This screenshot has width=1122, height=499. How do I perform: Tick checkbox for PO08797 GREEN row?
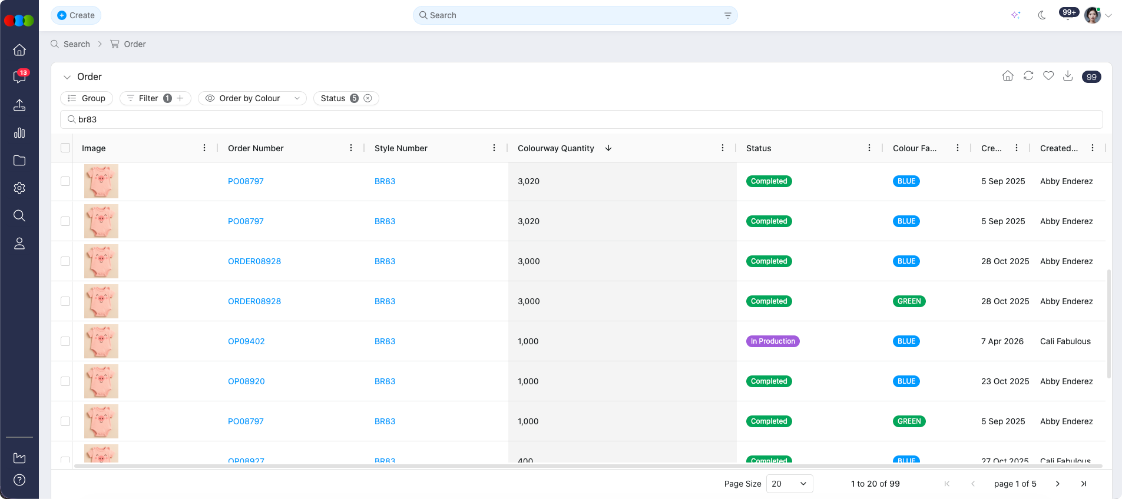pyautogui.click(x=65, y=421)
